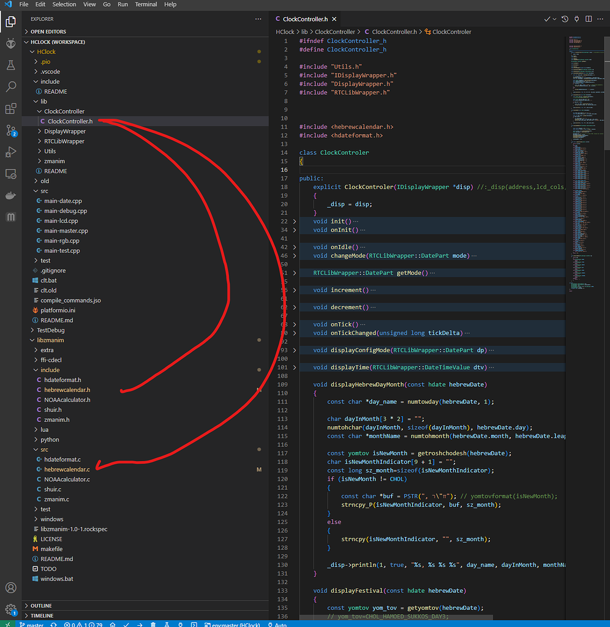The image size is (610, 627).
Task: Open hebrewcalendar.c in libzmanim src
Action: coord(67,470)
